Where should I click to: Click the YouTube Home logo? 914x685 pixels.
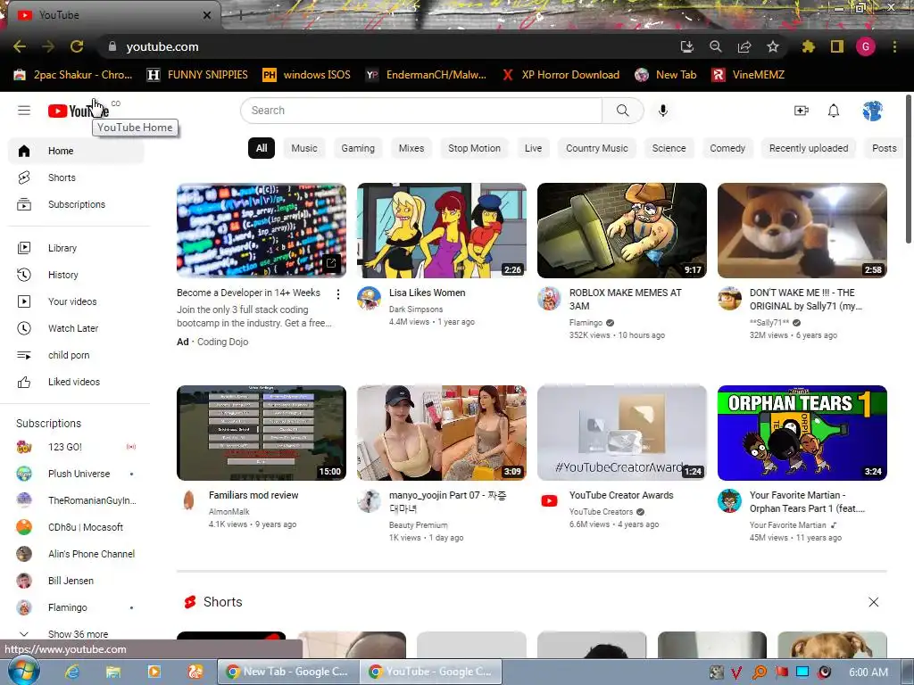pyautogui.click(x=79, y=110)
